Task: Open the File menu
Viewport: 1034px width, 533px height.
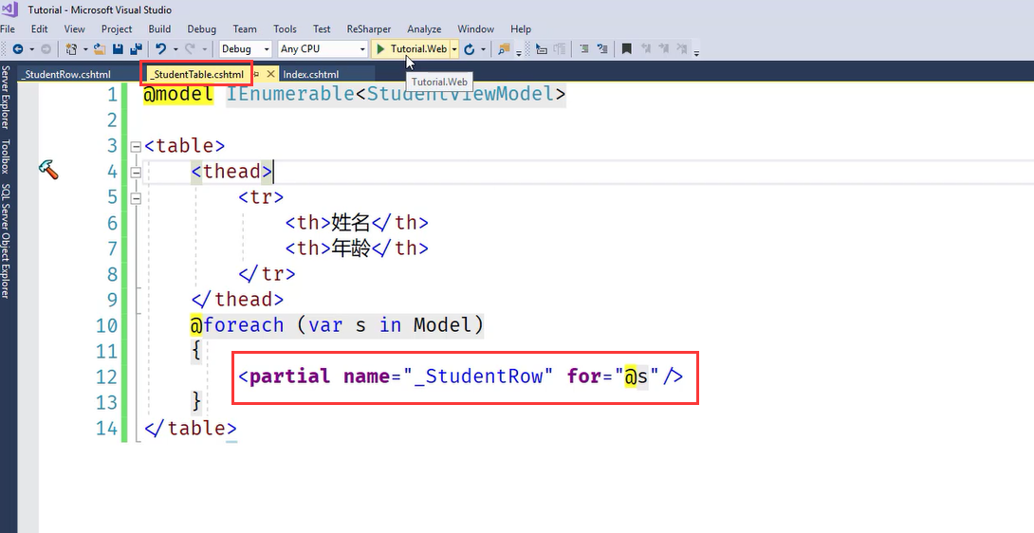Action: [8, 29]
